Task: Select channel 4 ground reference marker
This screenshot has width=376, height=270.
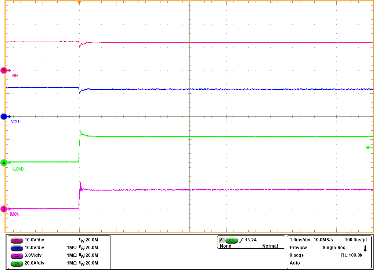Action: click(x=4, y=163)
